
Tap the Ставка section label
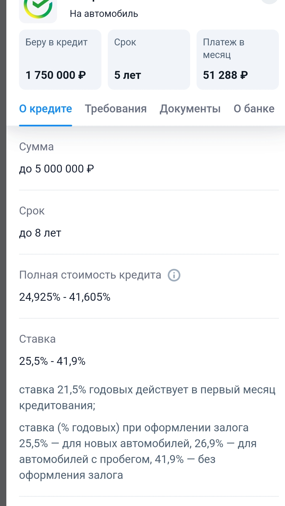(37, 339)
